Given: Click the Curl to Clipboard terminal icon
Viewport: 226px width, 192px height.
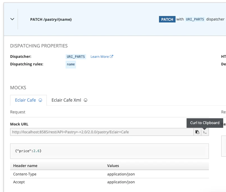Looking at the screenshot, I should 205,132.
